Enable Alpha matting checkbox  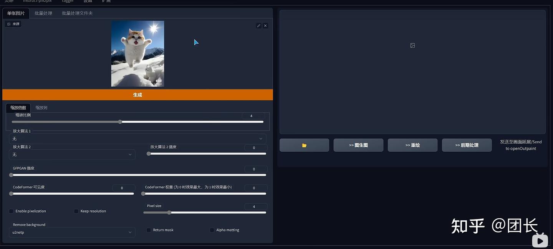(212, 230)
